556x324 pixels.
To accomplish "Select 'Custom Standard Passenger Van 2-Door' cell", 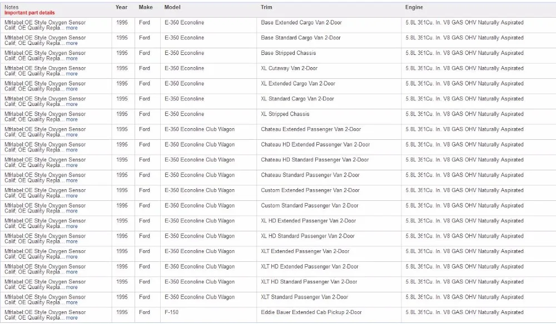I will coord(310,205).
